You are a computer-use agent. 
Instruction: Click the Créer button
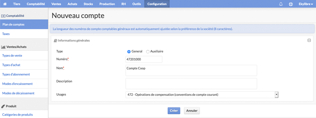(174, 110)
